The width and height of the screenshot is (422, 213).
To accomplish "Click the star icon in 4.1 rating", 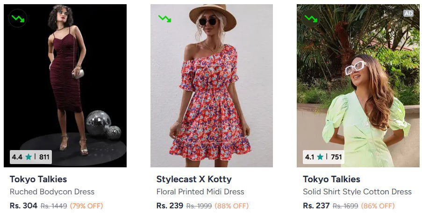I will click(320, 157).
